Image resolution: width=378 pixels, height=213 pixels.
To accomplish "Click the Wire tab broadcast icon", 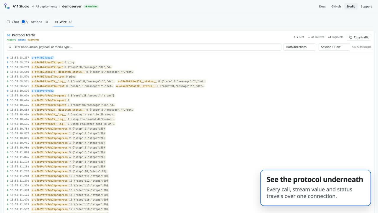I will coord(56,22).
